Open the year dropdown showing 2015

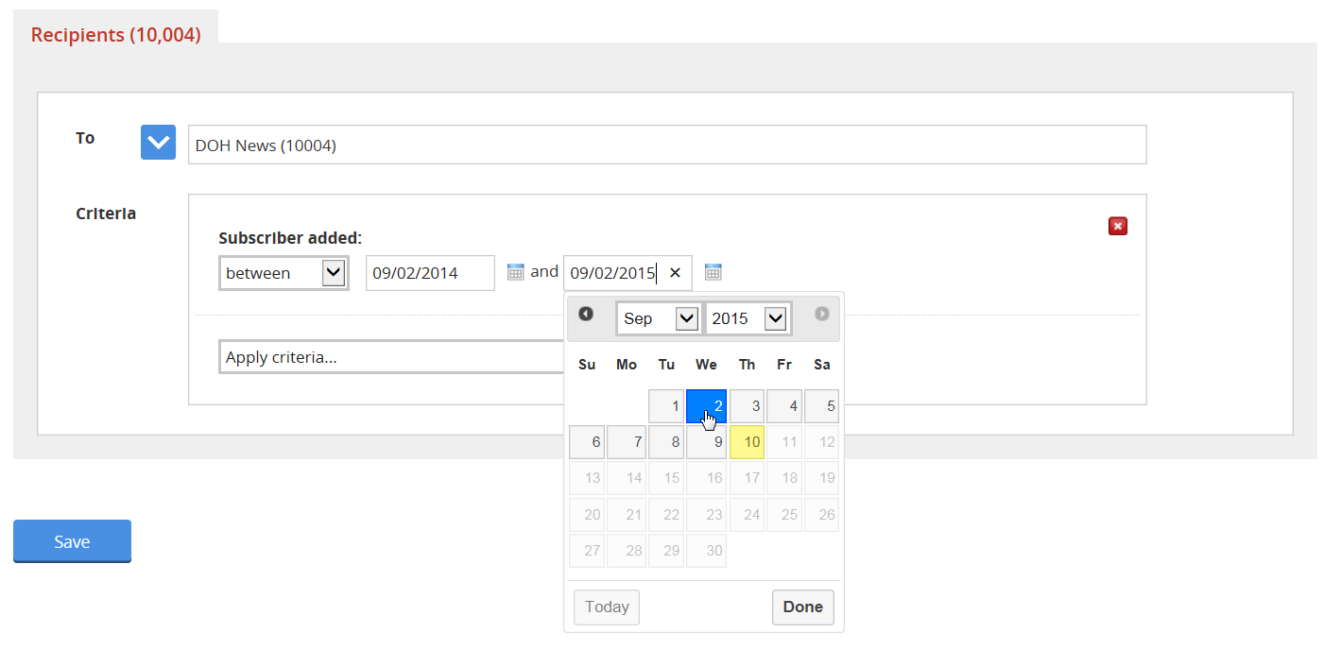point(748,318)
